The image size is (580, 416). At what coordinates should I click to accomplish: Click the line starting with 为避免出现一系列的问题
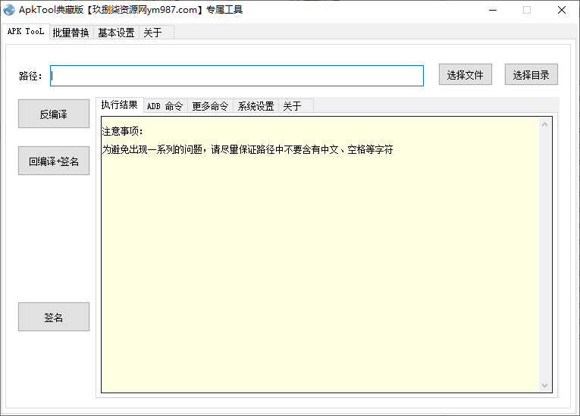(x=247, y=150)
